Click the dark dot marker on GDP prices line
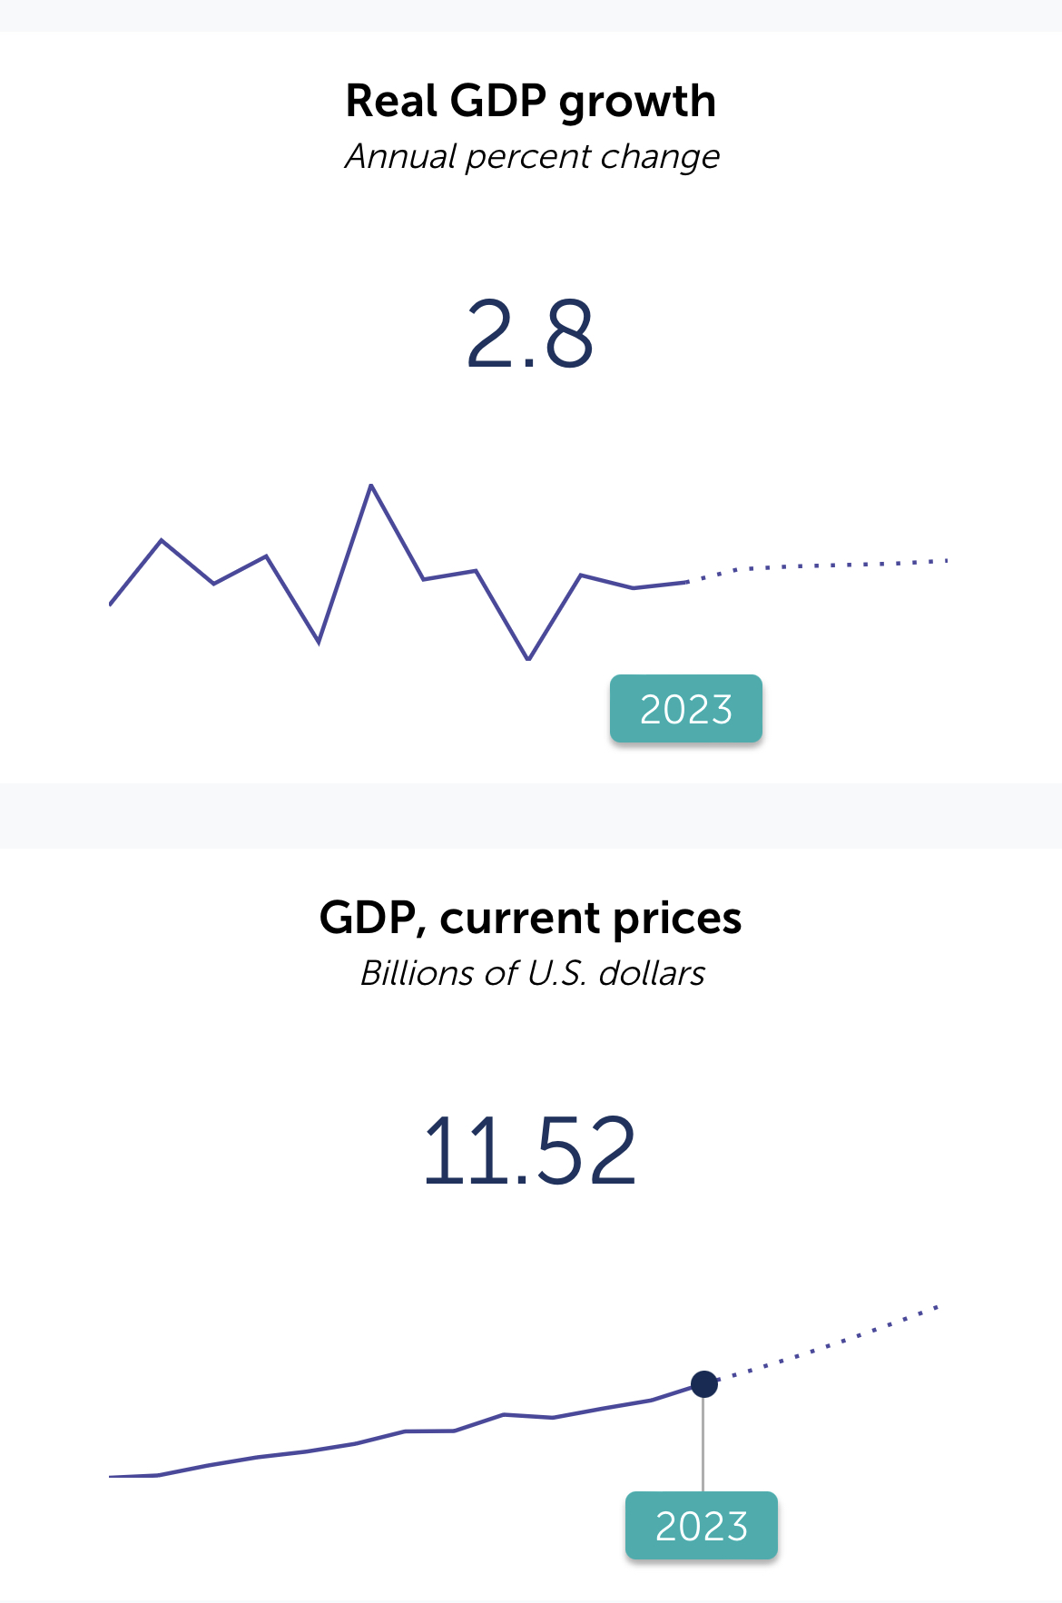 pos(704,1384)
